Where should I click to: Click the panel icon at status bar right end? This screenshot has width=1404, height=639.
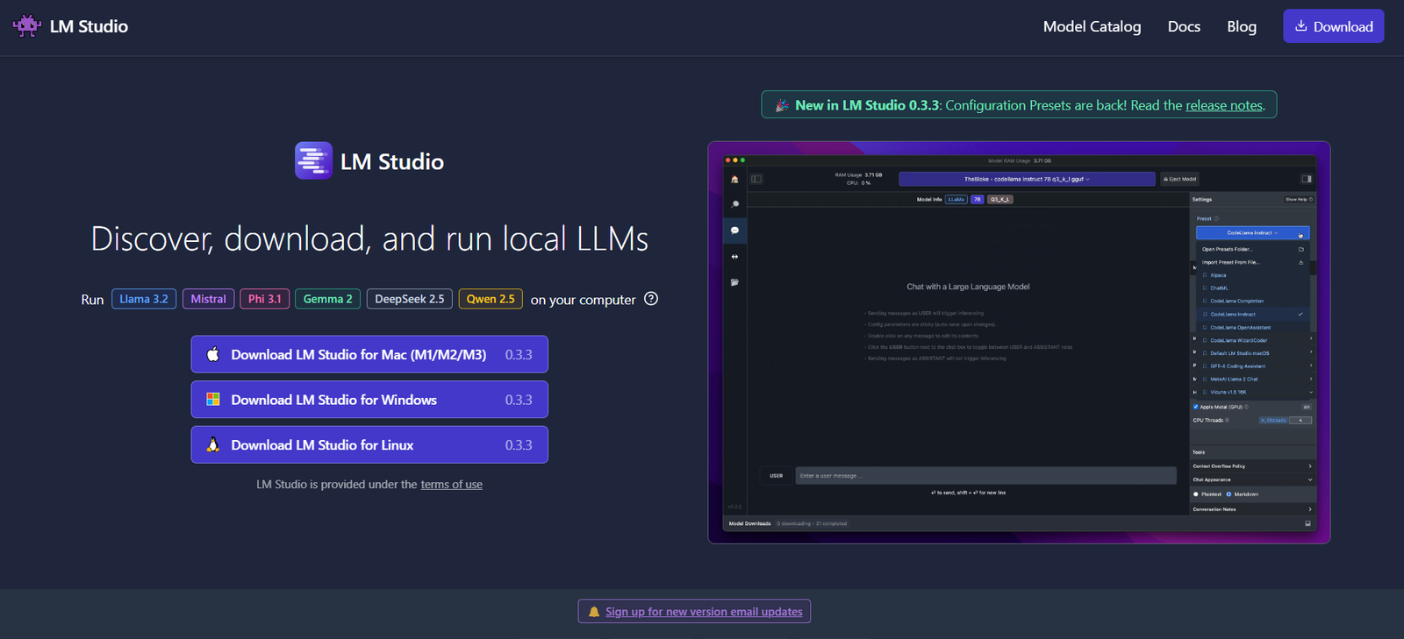pos(1307,523)
